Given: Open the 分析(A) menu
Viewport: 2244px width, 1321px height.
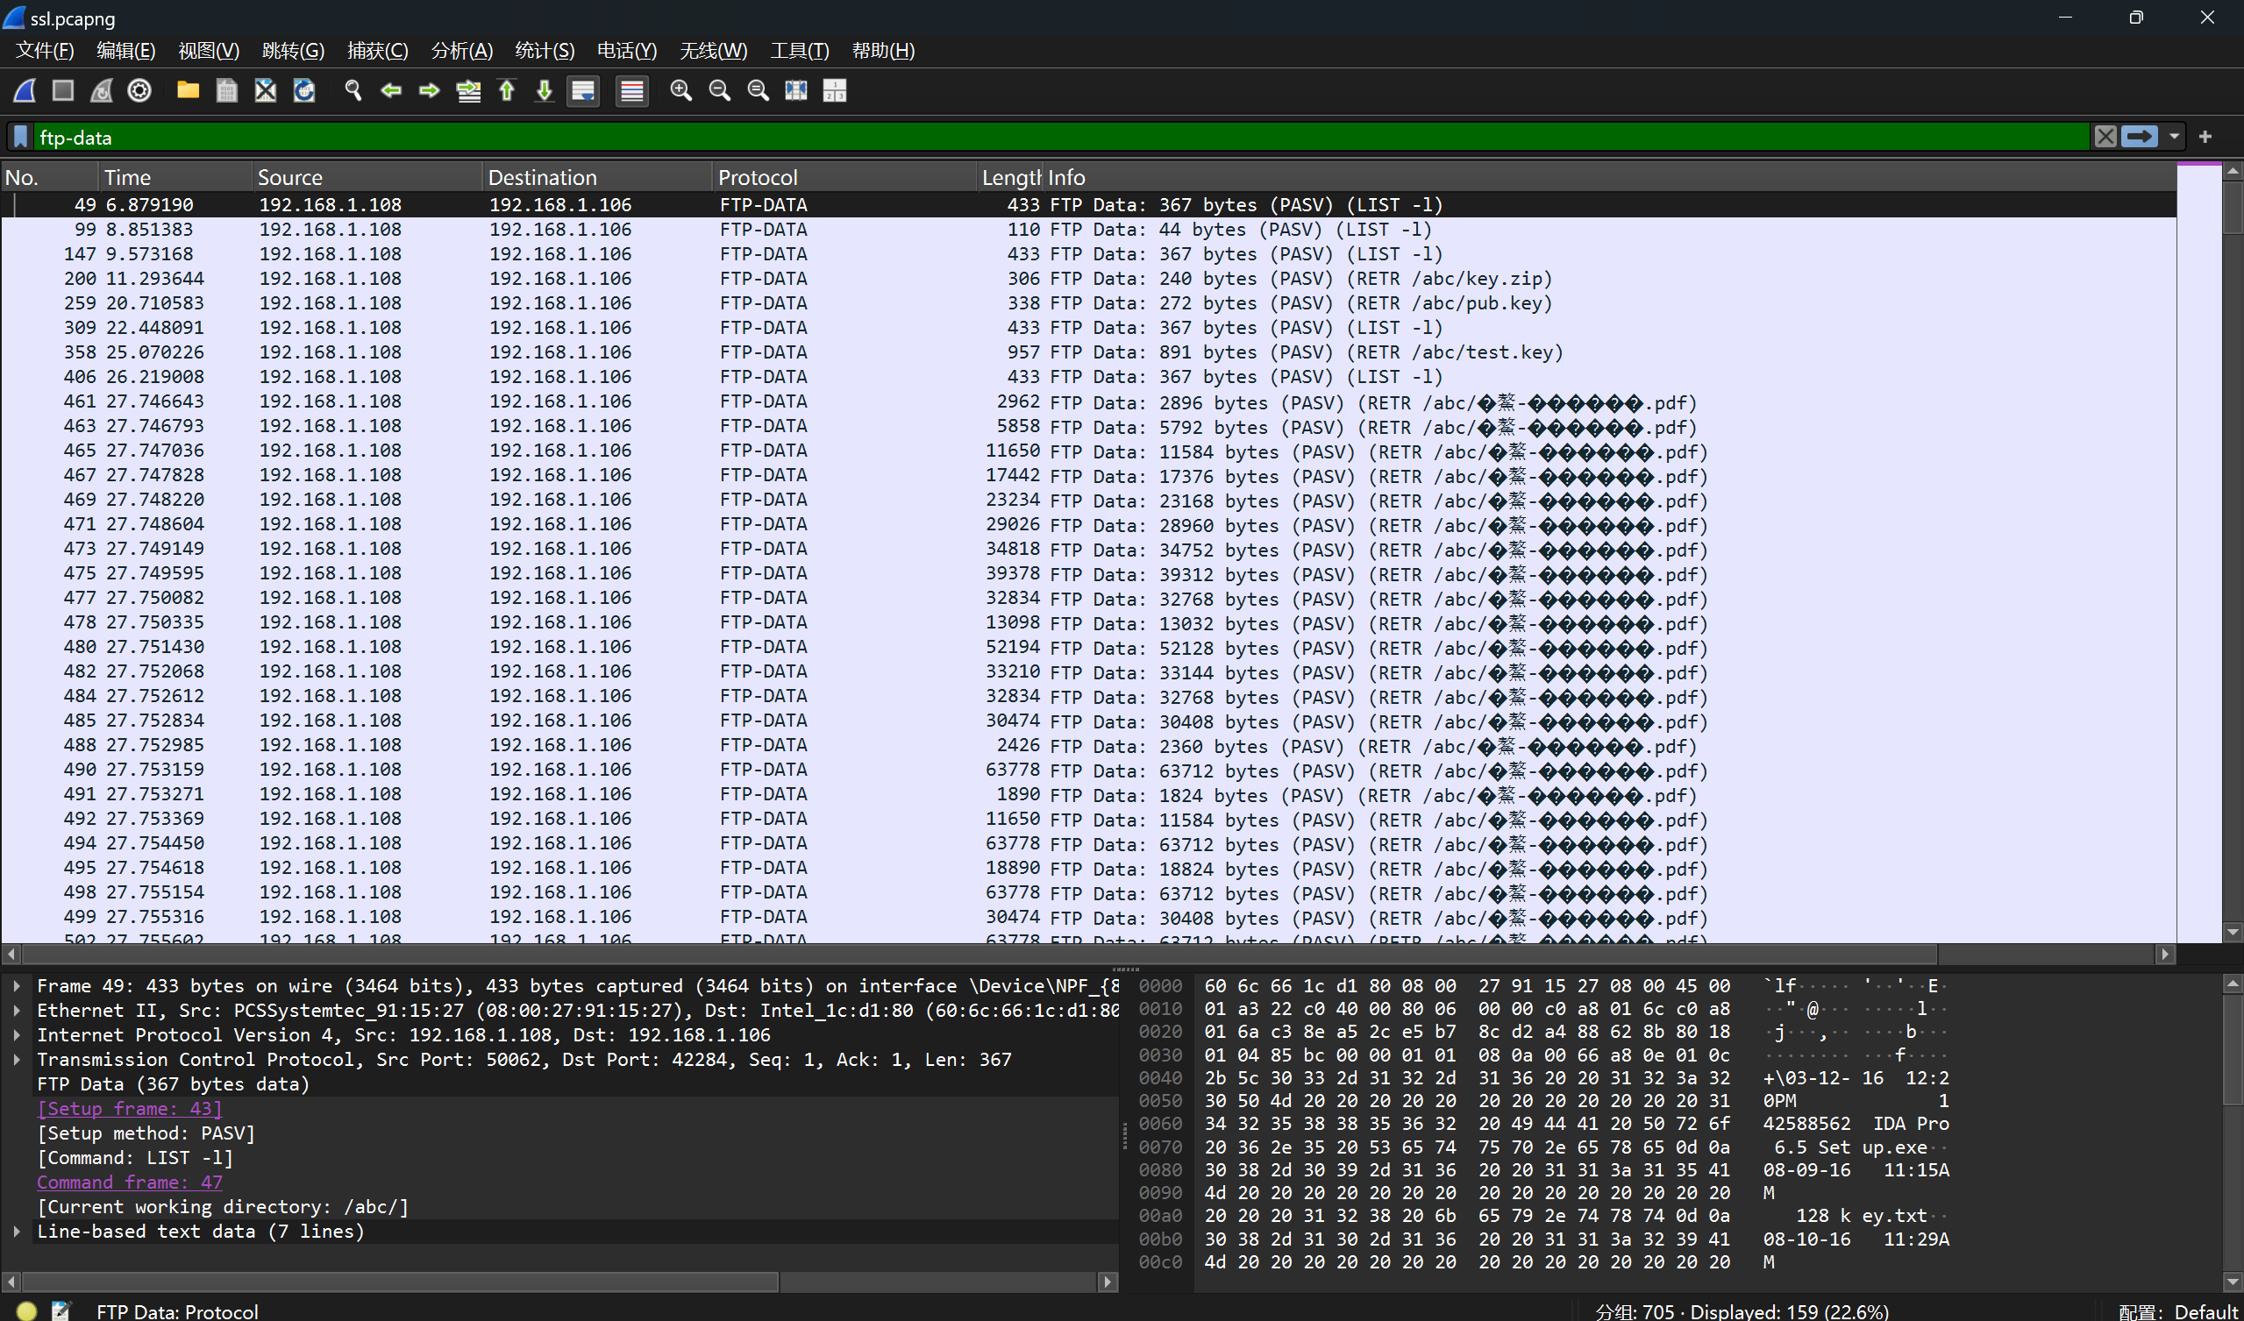Looking at the screenshot, I should point(461,51).
